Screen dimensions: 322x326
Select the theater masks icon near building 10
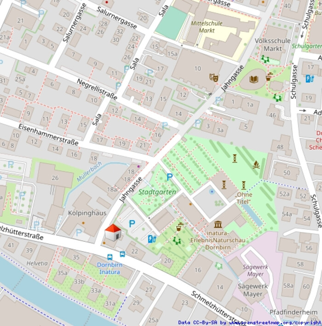pyautogui.click(x=213, y=77)
